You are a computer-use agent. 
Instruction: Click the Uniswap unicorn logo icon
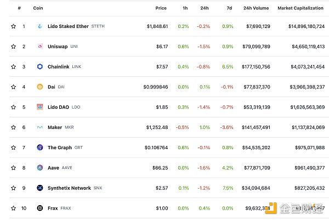pos(39,47)
